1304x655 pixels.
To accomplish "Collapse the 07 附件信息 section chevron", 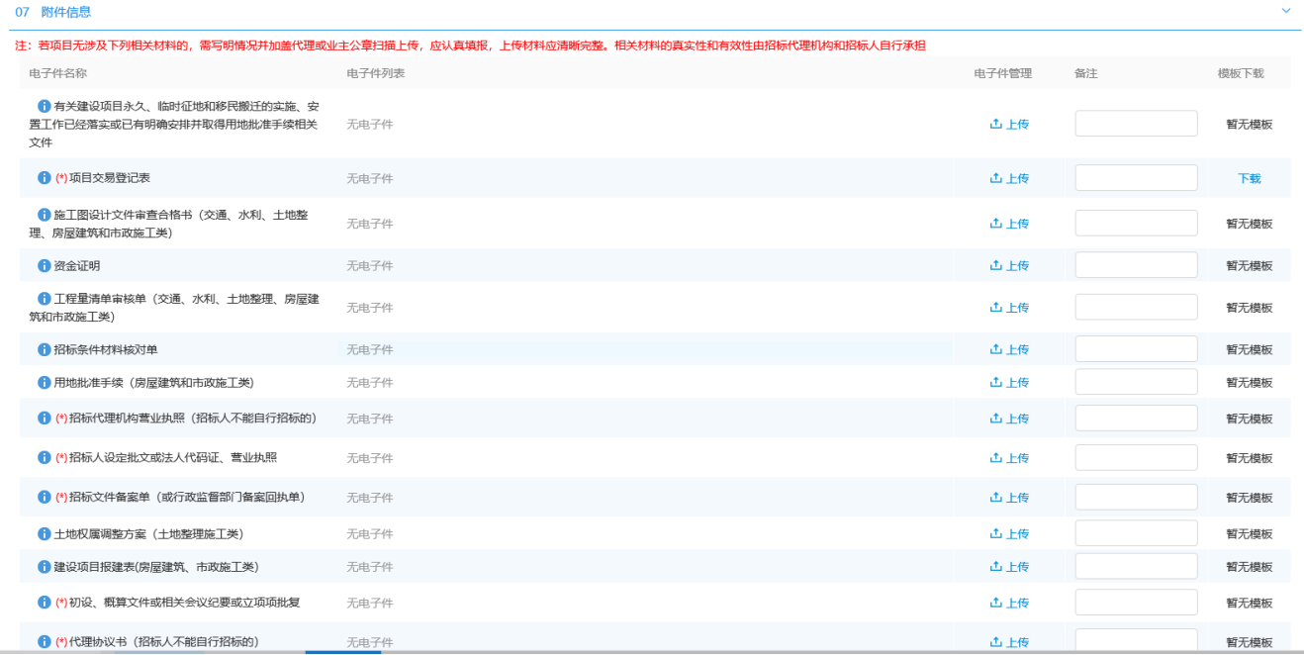I will 1286,11.
